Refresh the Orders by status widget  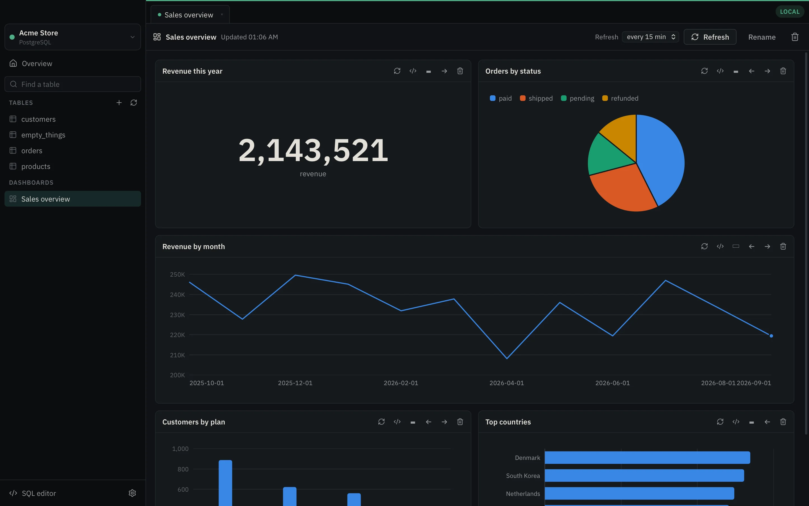[704, 71]
